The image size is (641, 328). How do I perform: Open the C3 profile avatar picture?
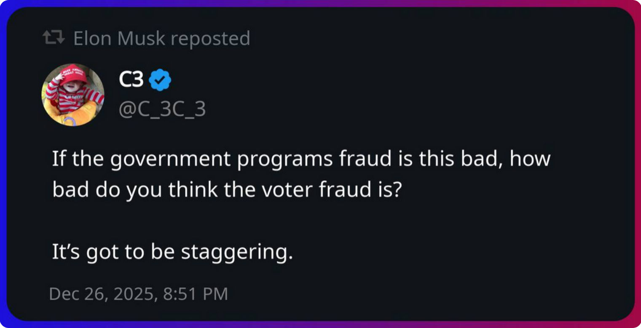[72, 95]
